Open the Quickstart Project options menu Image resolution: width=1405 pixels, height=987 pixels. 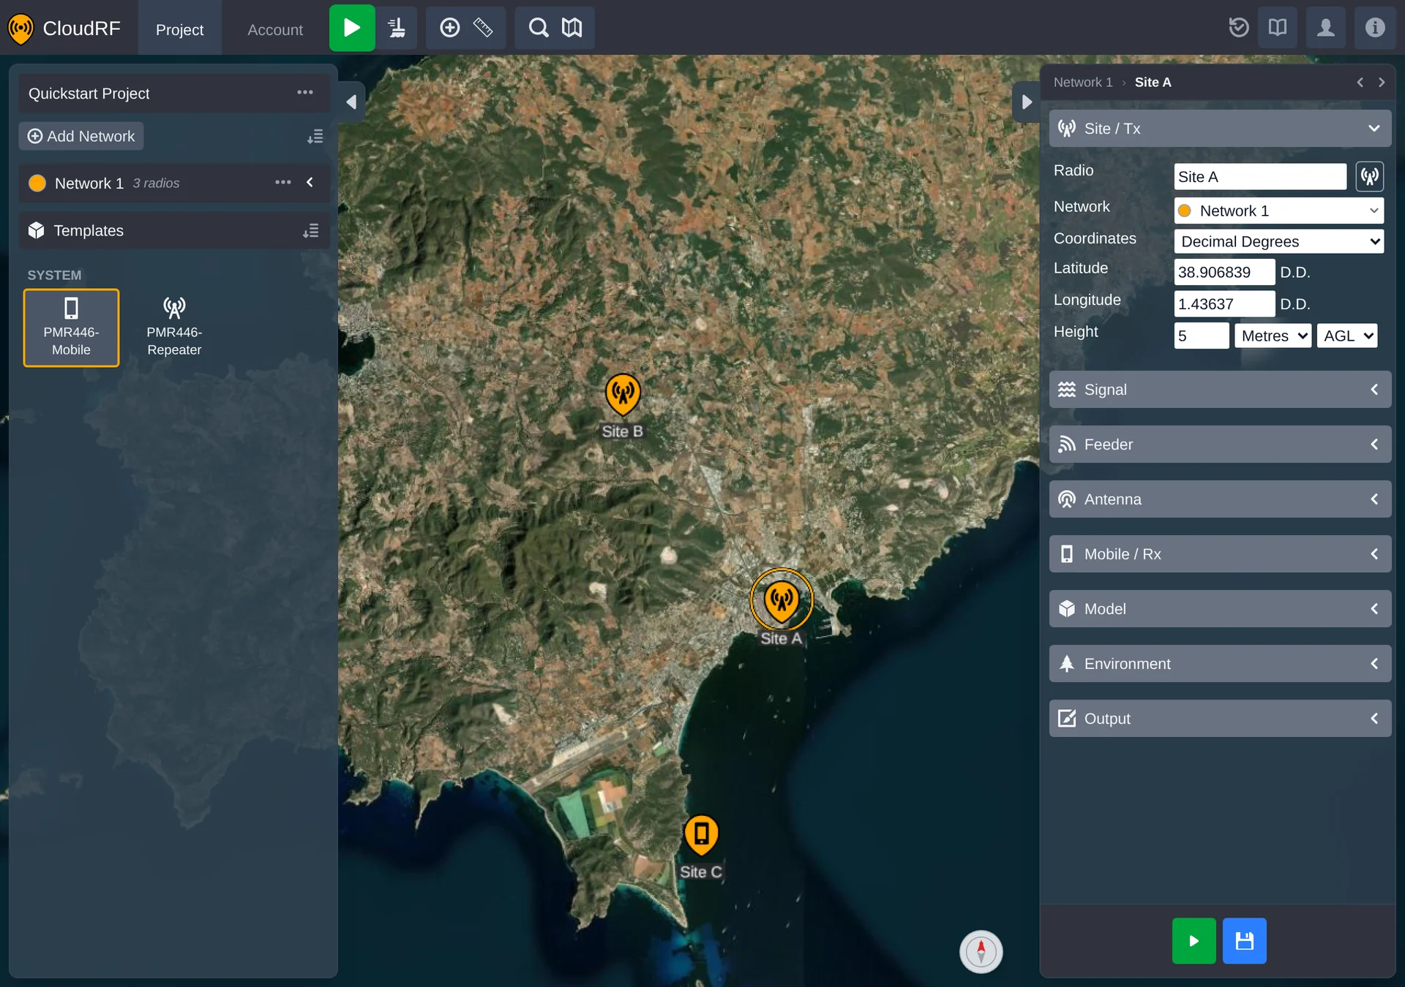pyautogui.click(x=305, y=93)
